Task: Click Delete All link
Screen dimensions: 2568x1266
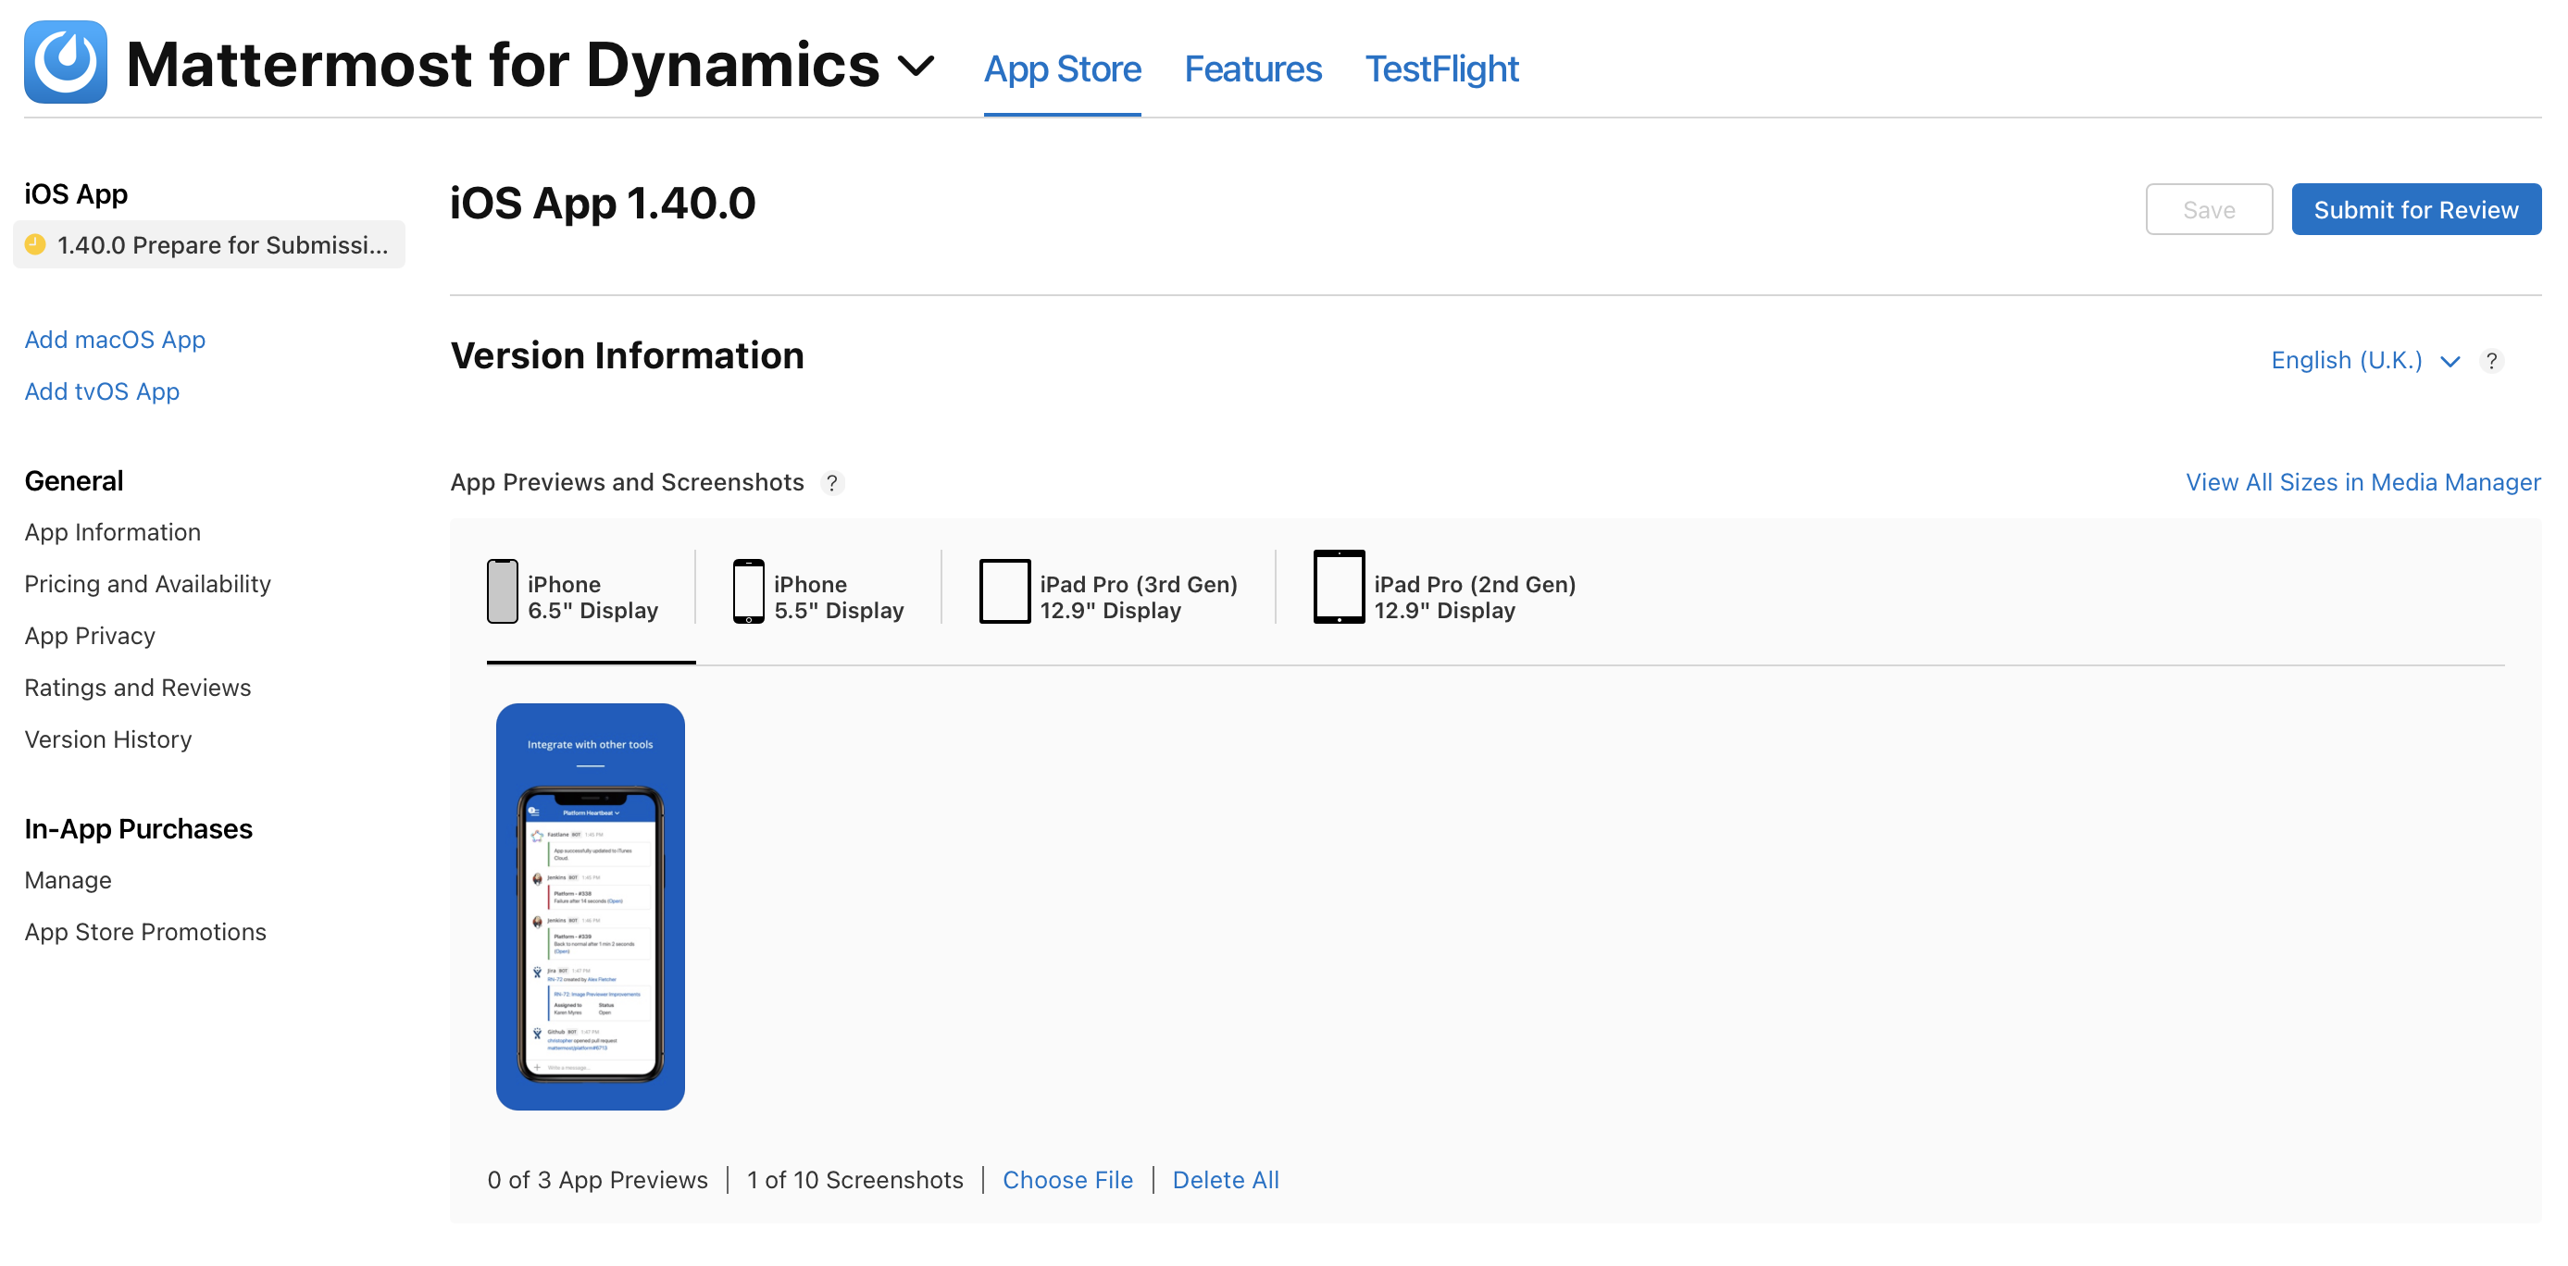Action: coord(1225,1180)
